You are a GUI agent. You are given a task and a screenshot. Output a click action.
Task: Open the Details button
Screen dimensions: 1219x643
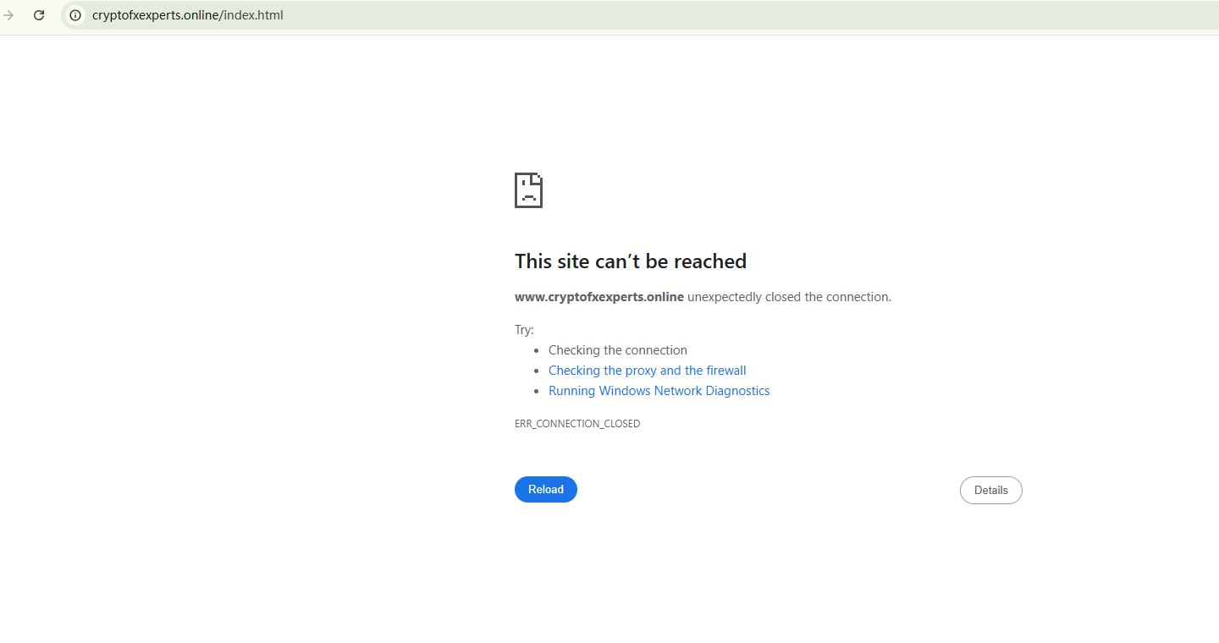(x=991, y=491)
